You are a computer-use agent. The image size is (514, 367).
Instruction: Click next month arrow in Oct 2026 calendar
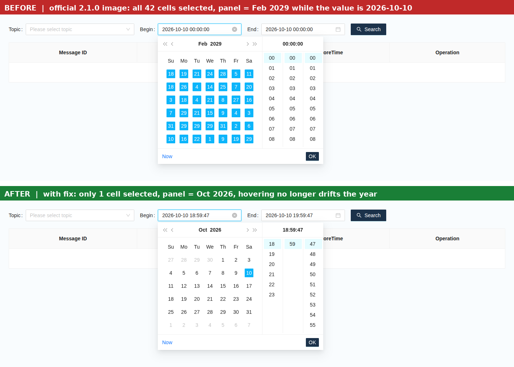tap(248, 230)
